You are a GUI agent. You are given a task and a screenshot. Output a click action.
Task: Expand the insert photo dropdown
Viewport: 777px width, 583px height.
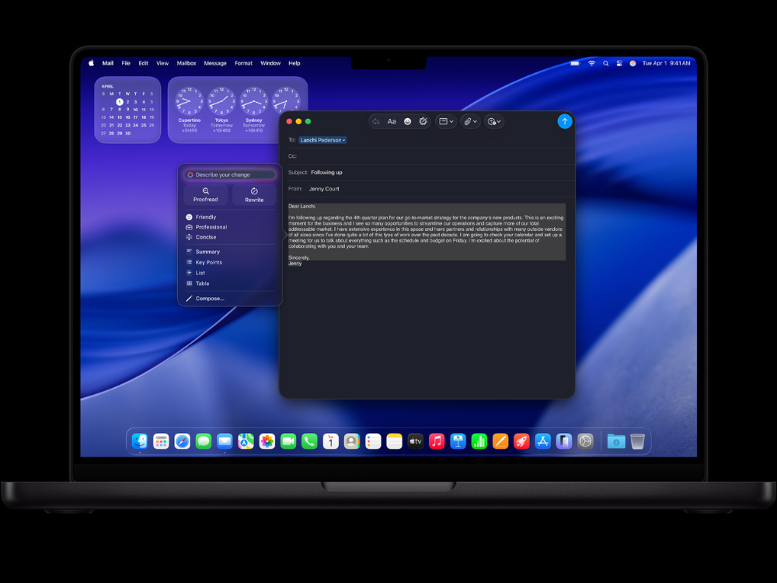(x=494, y=121)
